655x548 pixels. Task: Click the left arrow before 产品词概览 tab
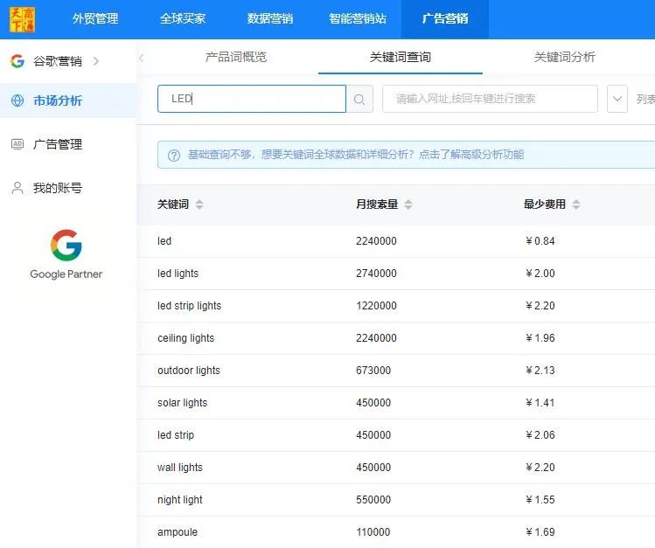[142, 58]
